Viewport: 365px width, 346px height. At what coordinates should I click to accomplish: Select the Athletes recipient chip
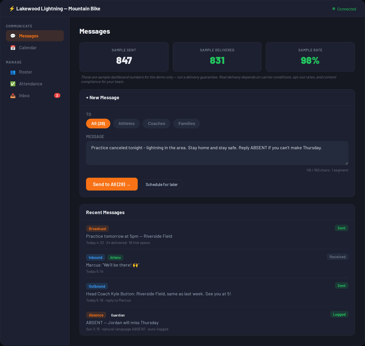coord(126,124)
